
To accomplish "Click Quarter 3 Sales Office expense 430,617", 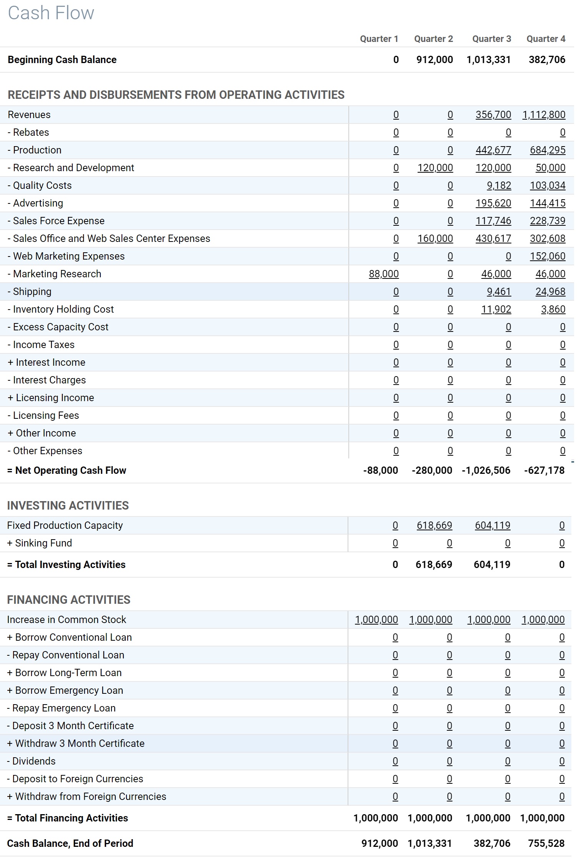I will click(493, 238).
